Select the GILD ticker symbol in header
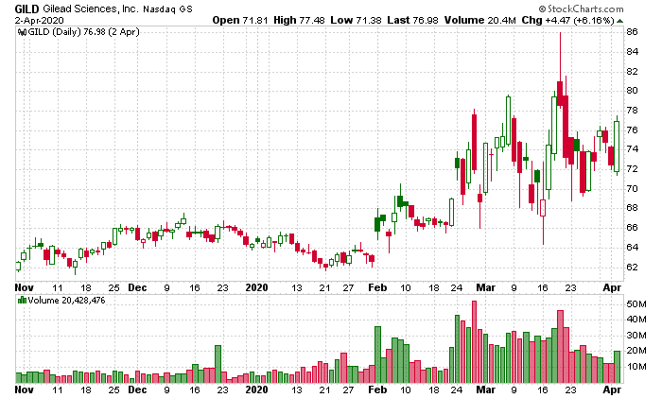The image size is (662, 398). [x=27, y=9]
